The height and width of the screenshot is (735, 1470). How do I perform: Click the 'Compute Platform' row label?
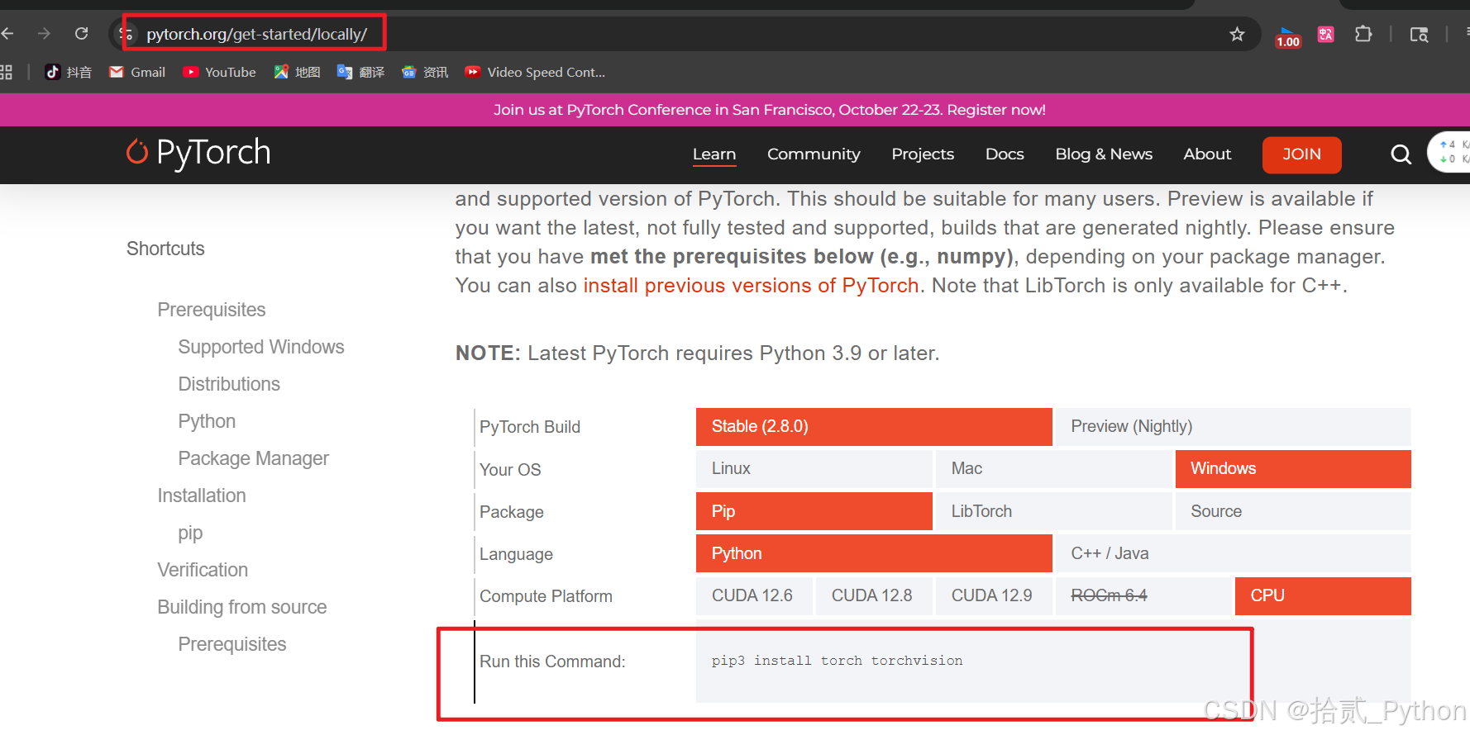point(546,596)
